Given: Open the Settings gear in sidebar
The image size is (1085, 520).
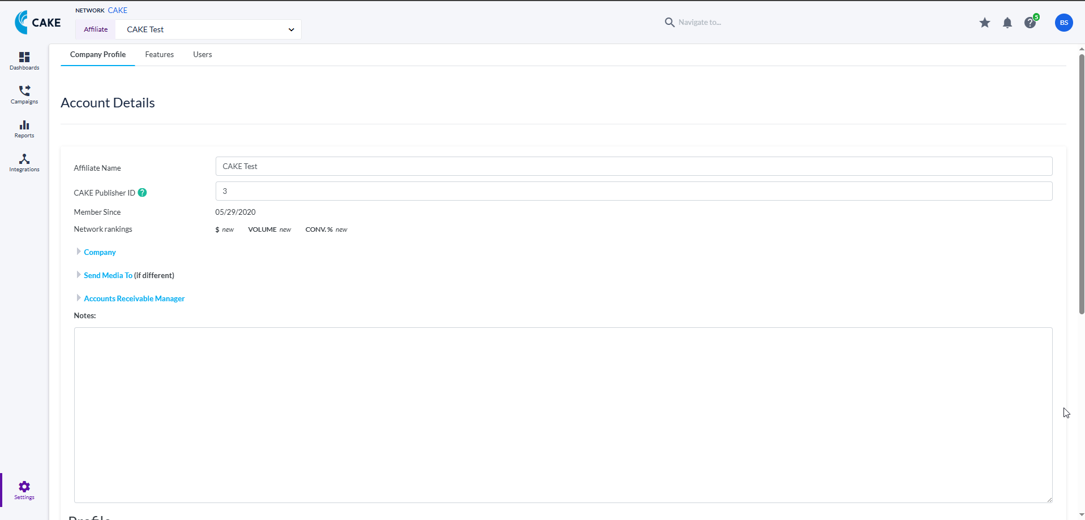Looking at the screenshot, I should 24,490.
